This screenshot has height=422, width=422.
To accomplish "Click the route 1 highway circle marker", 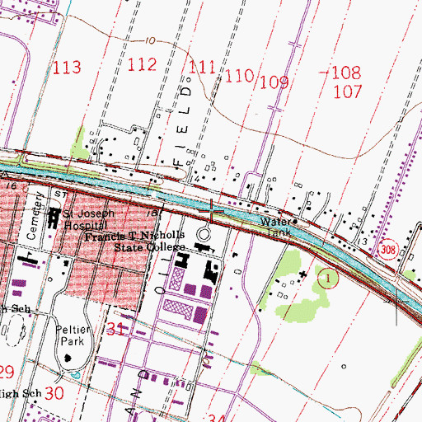I will click(x=328, y=279).
